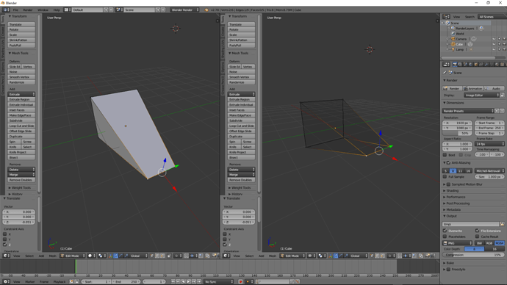Click the Camera icon in outliner
507x285 pixels.
point(453,39)
